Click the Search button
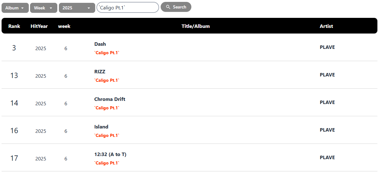 pos(176,7)
